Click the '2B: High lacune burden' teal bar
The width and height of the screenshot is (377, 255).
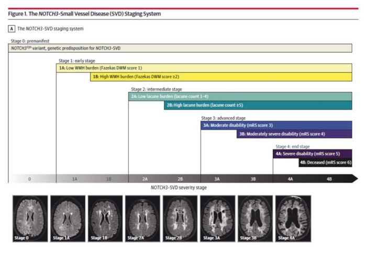258,106
